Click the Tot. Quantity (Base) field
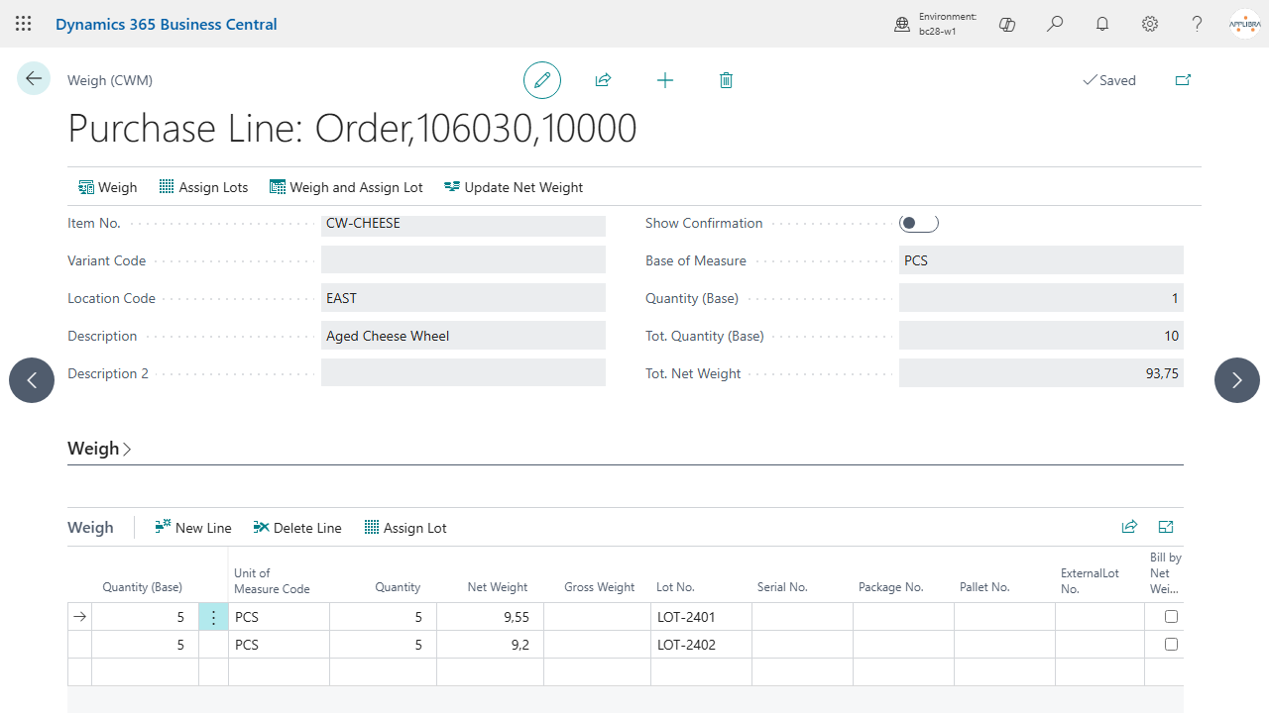This screenshot has height=713, width=1269. (x=1041, y=336)
